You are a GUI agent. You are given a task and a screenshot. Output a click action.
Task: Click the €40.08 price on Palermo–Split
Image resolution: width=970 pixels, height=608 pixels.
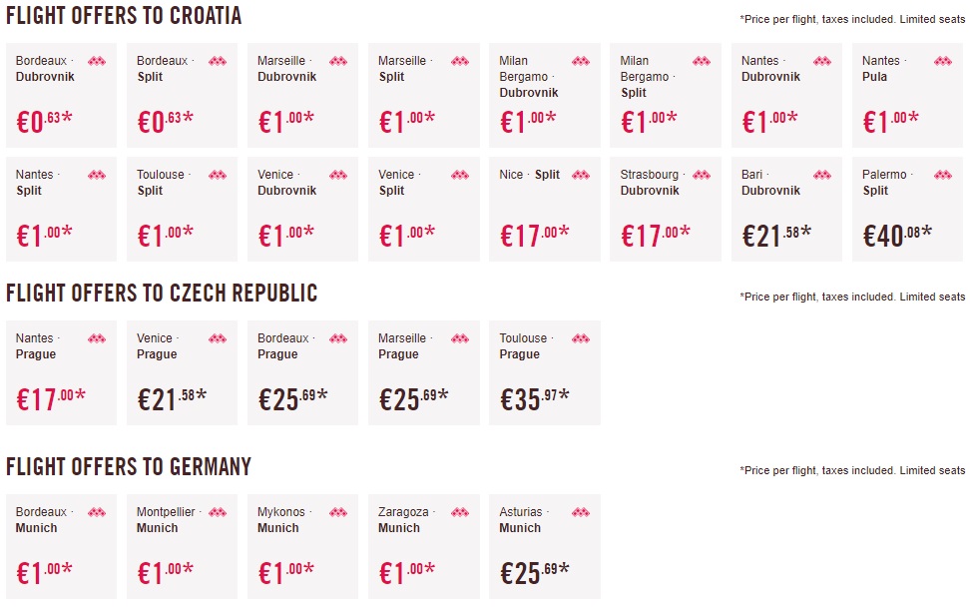897,236
